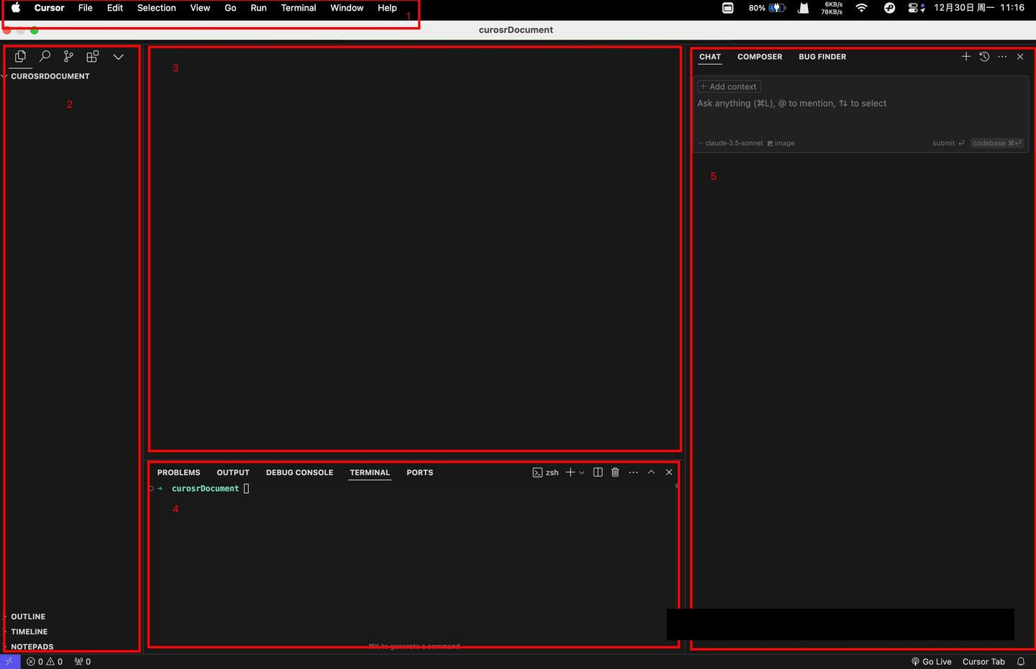1036x669 pixels.
Task: Expand additional sidebar views chevron
Action: click(x=119, y=57)
